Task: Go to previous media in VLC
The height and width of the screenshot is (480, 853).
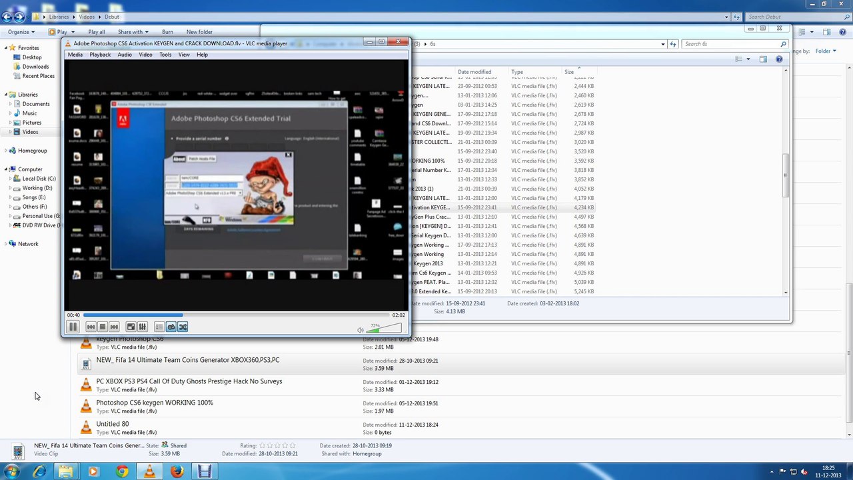Action: pyautogui.click(x=91, y=327)
